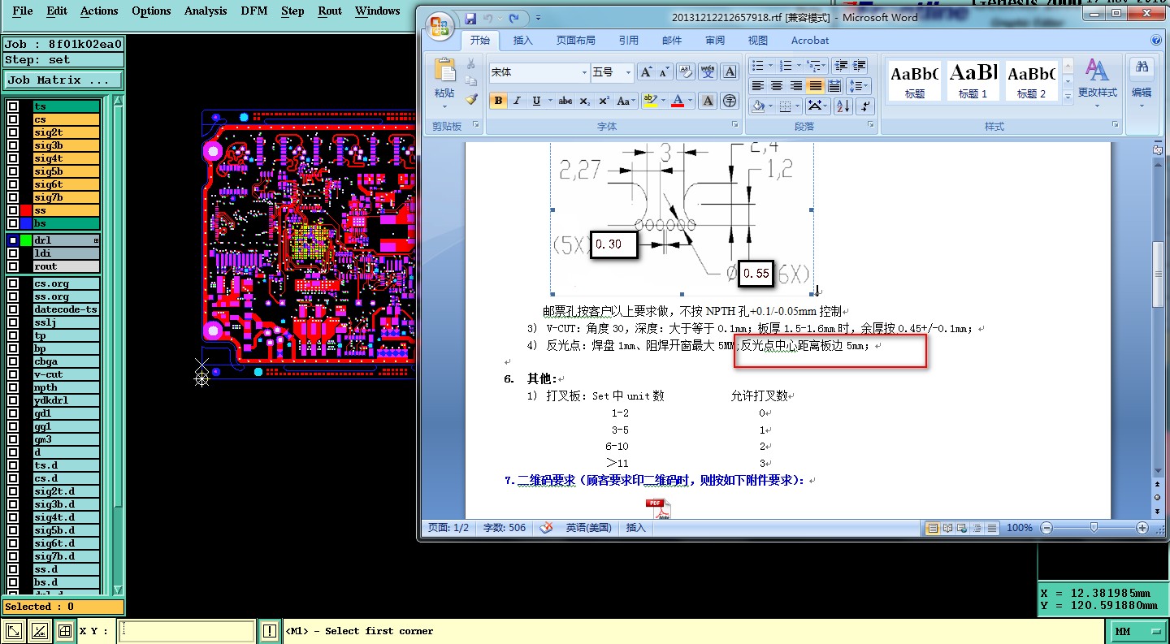Click the Format Painter brush icon

coord(471,99)
